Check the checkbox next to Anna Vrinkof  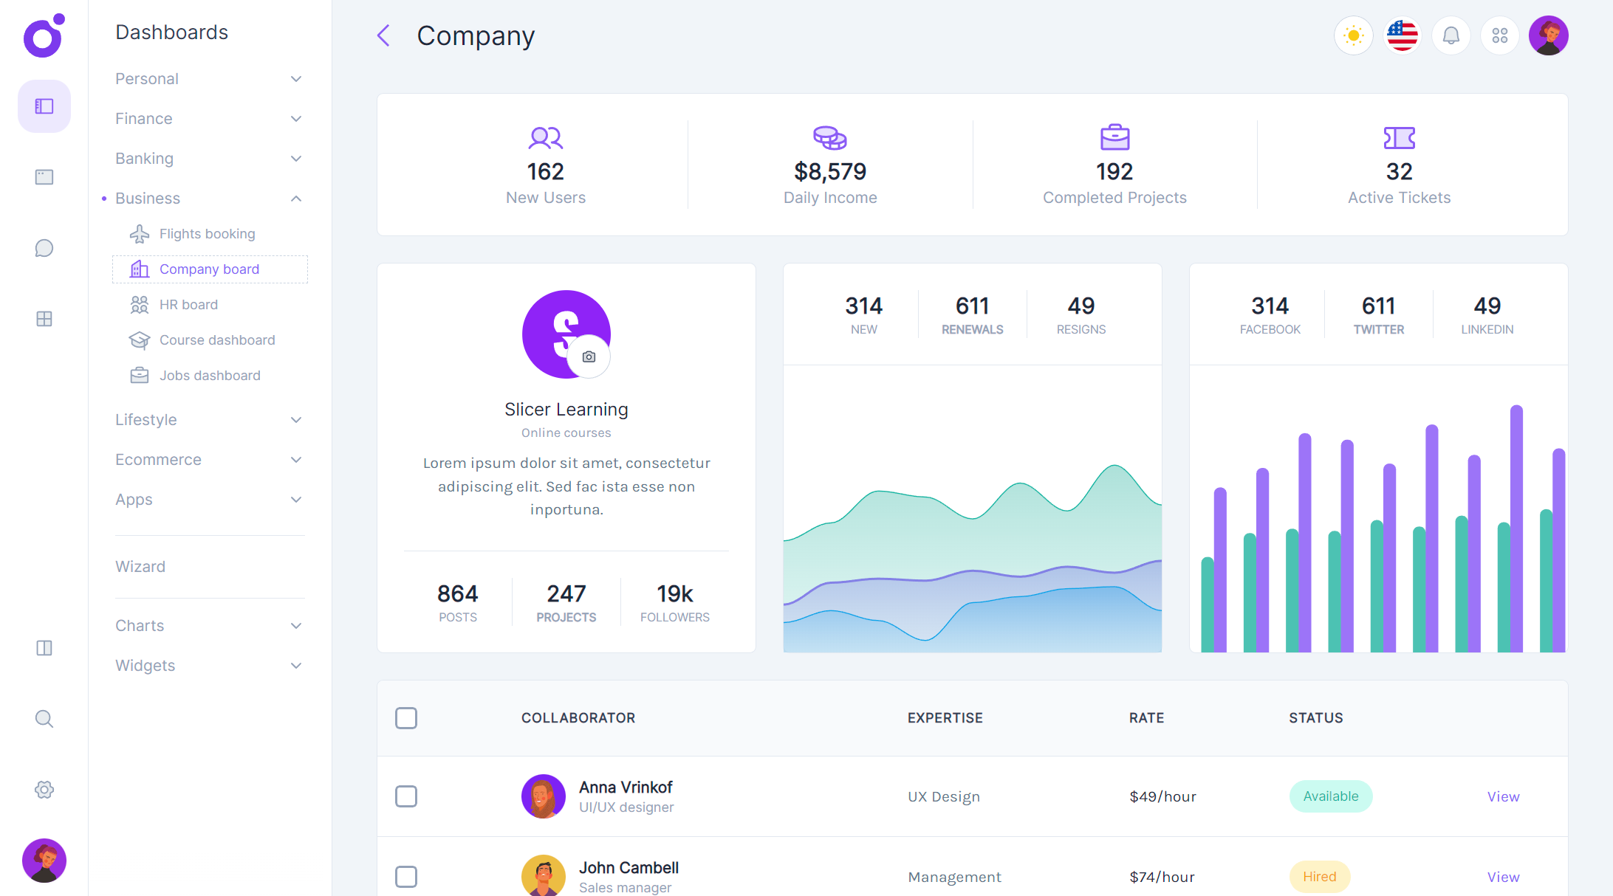point(406,796)
